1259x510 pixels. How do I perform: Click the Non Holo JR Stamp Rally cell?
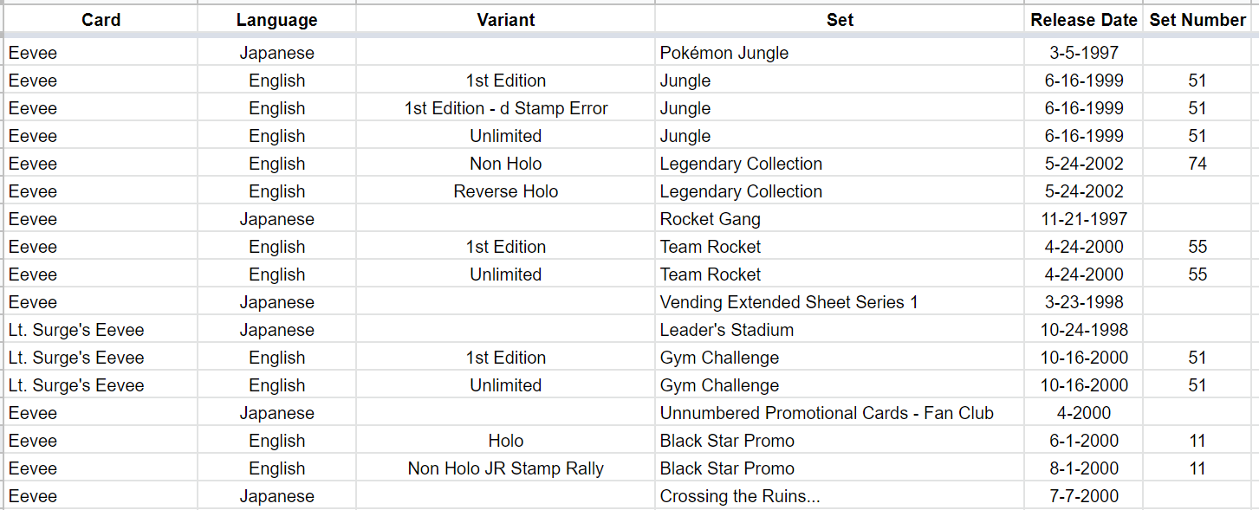click(505, 468)
